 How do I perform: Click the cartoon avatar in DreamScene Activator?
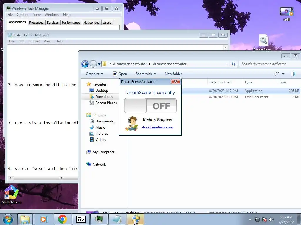132,123
